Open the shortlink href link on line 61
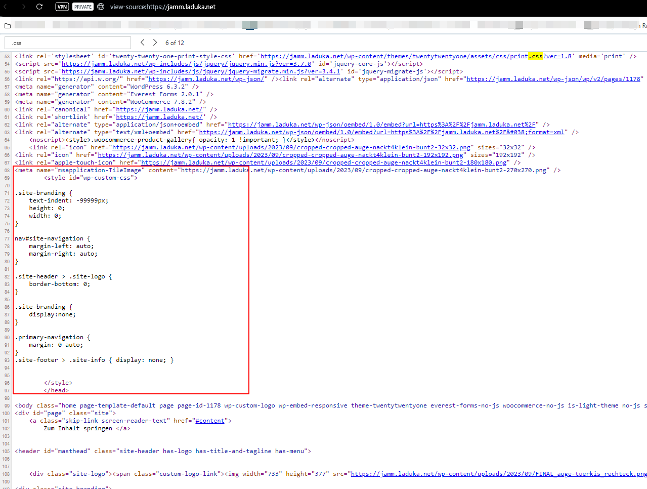 pyautogui.click(x=159, y=117)
